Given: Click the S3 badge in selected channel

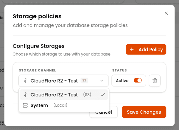Looking at the screenshot, I should click(84, 80).
